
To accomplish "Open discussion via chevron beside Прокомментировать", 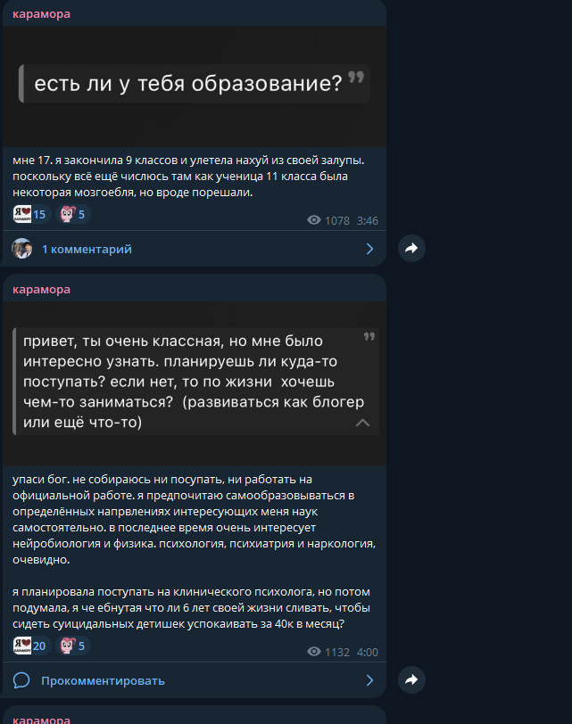I will [x=369, y=680].
